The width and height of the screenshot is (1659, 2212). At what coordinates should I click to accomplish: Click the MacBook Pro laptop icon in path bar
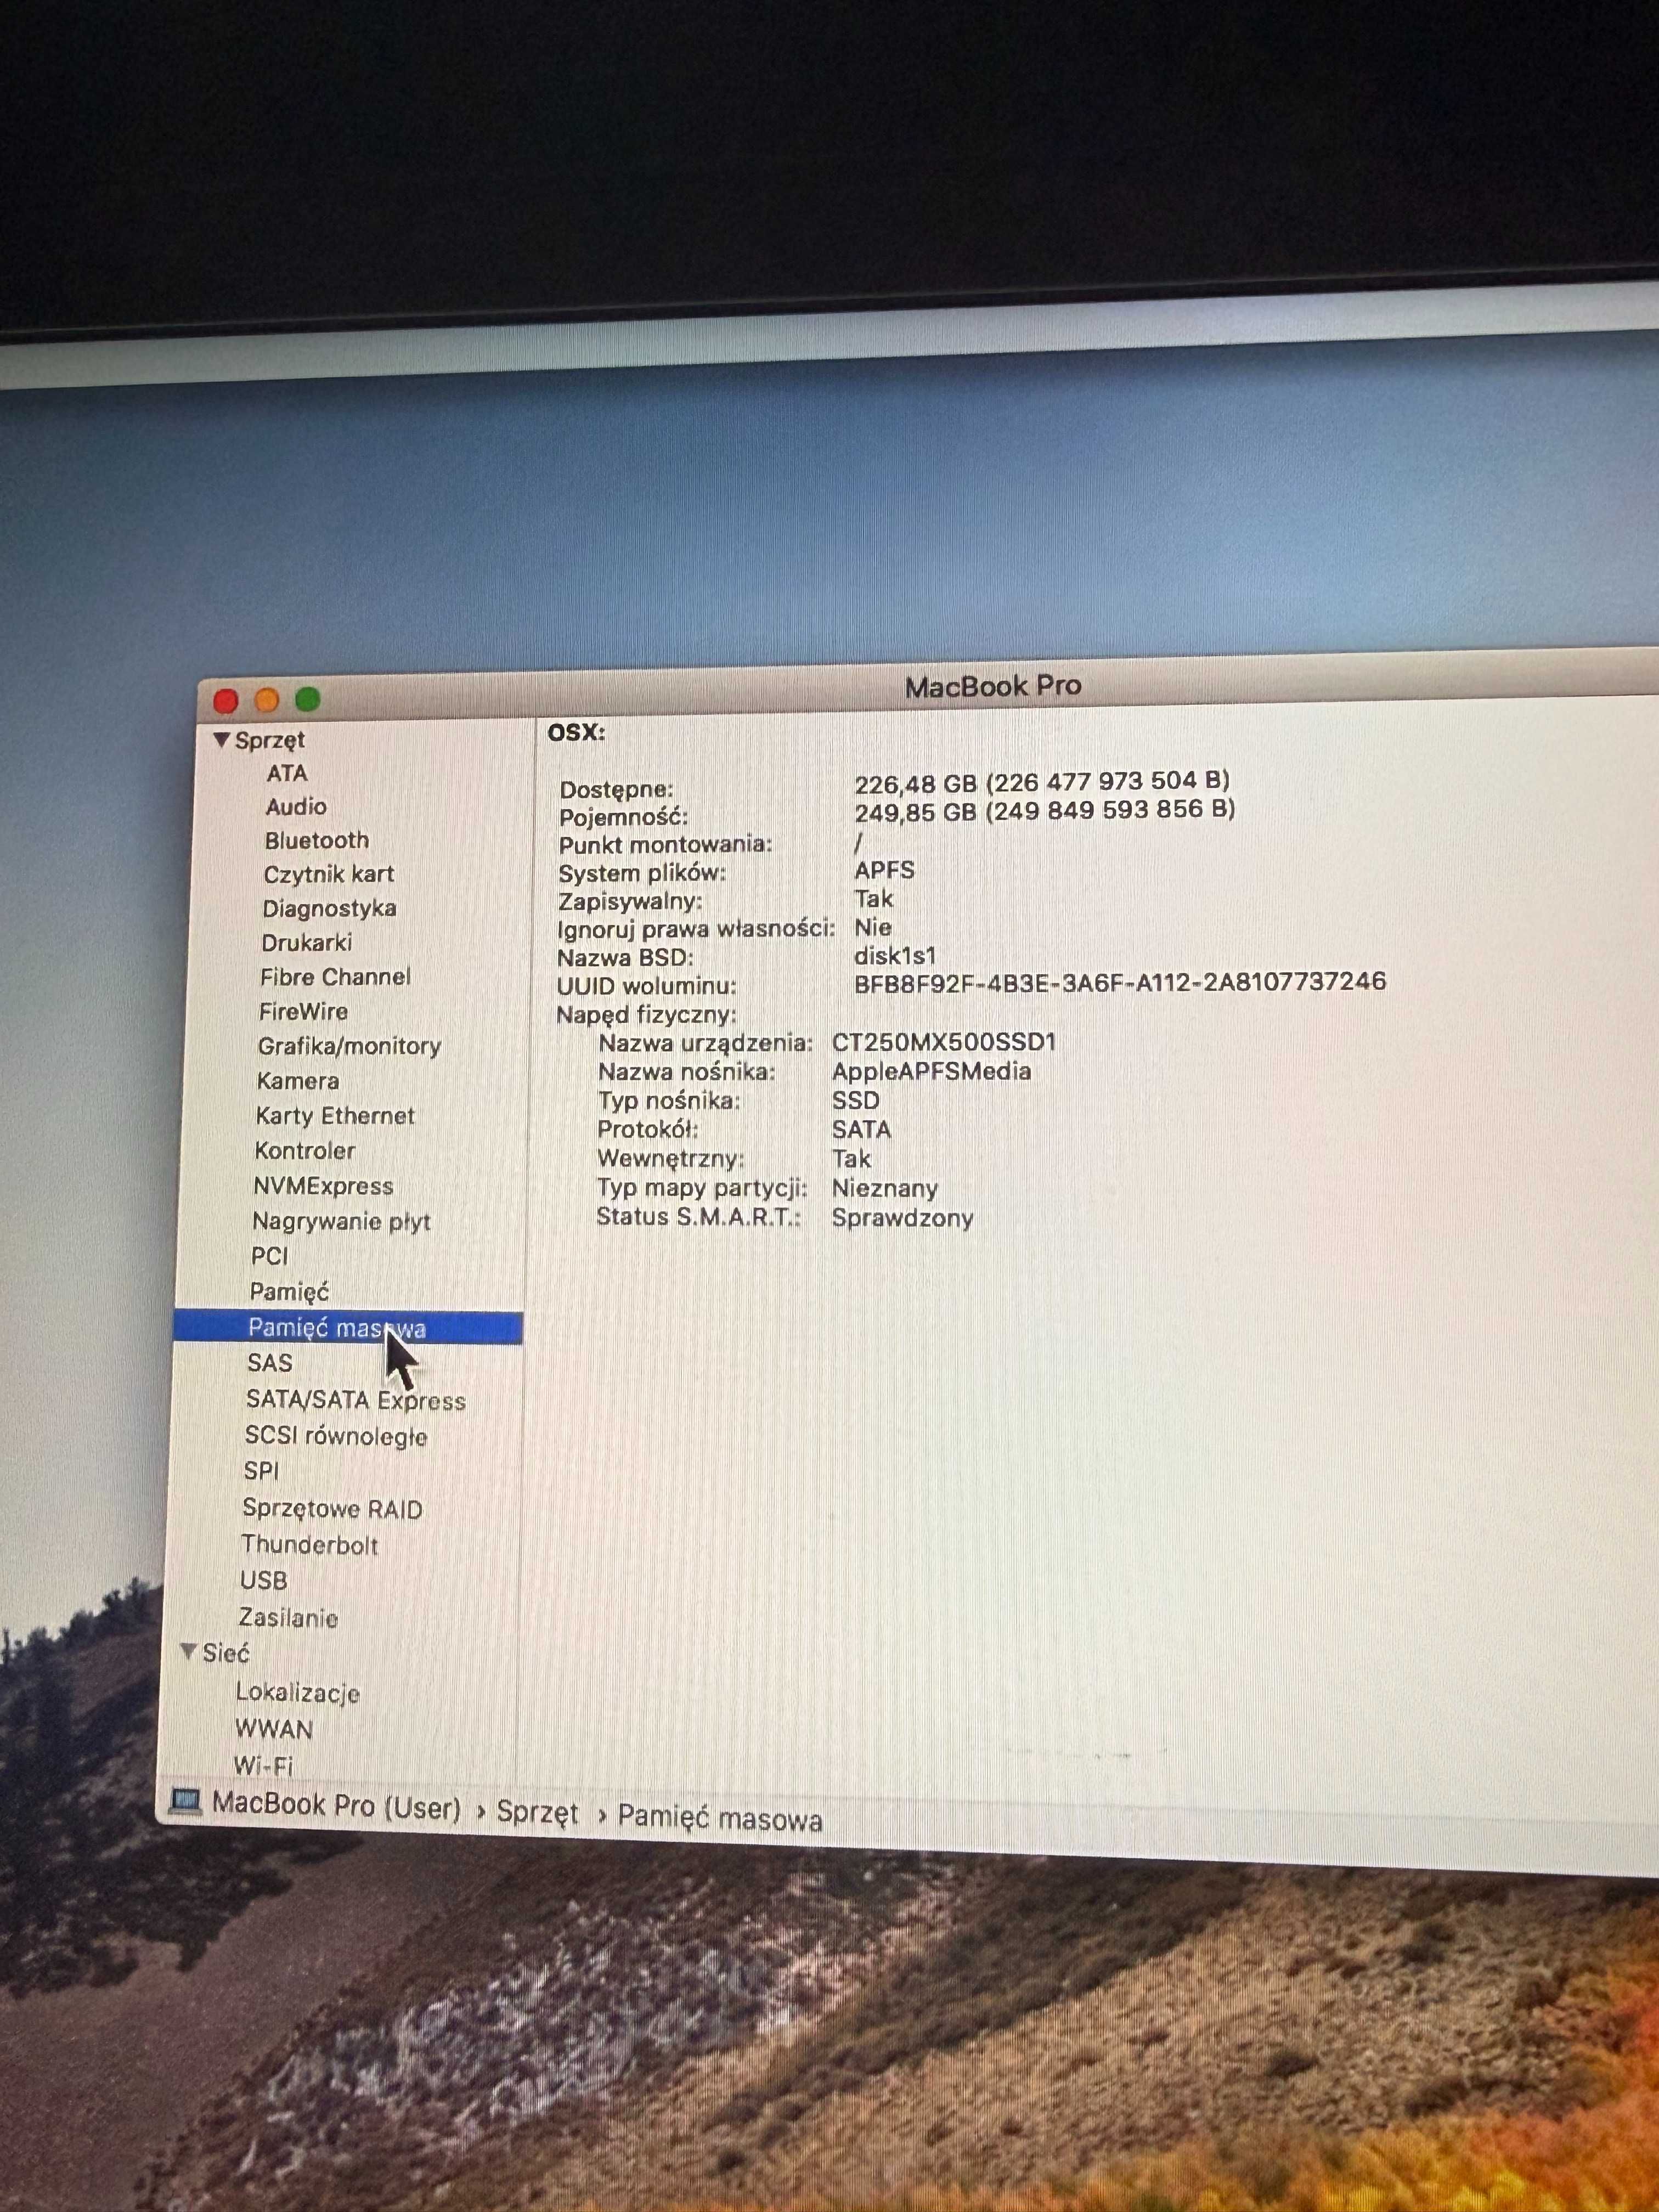[186, 1801]
